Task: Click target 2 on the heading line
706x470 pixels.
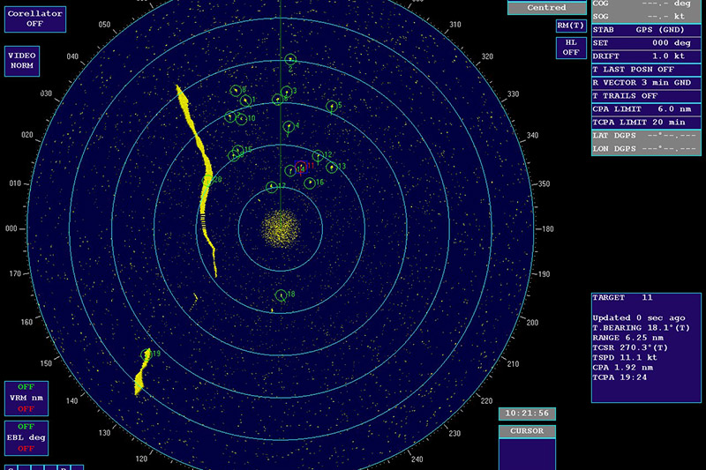Action: [x=290, y=60]
